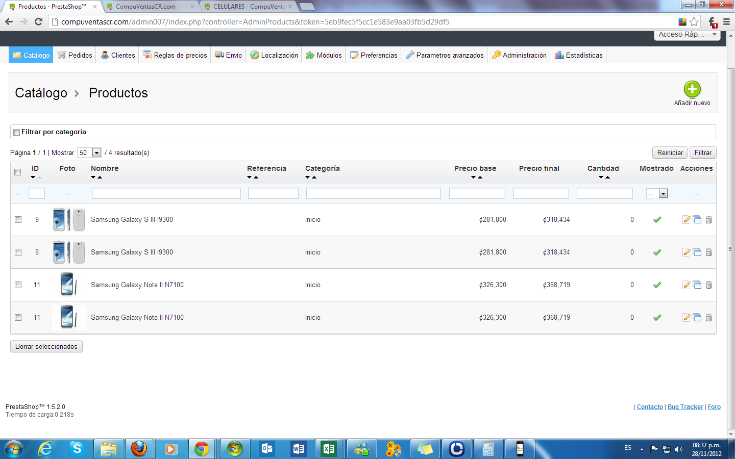The height and width of the screenshot is (459, 735).
Task: Toggle Mostrado checkmark for first Galaxy S III row
Action: (x=657, y=220)
